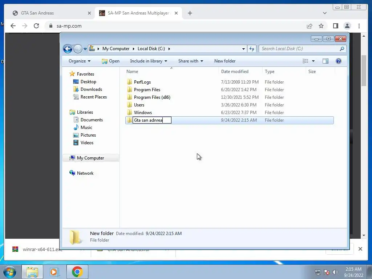Click My Computer in the address breadcrumb
The image size is (372, 279).
[116, 49]
